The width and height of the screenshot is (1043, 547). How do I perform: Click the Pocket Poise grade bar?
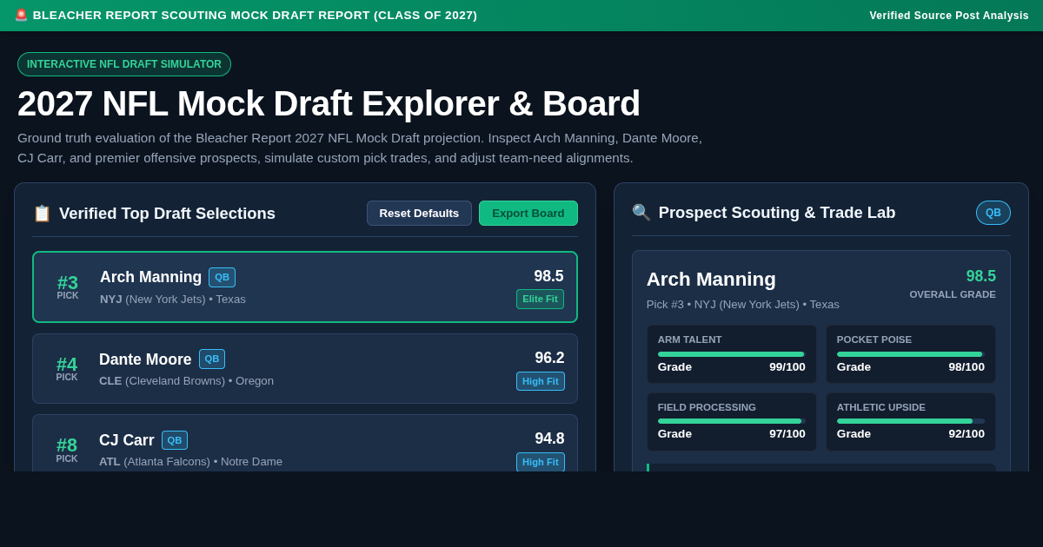[911, 354]
